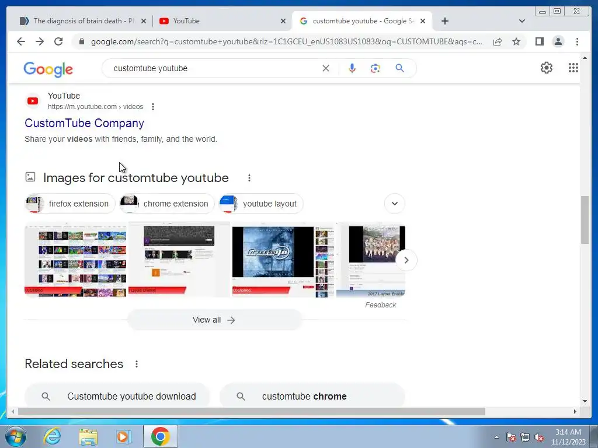Reload the Google search page

(x=58, y=41)
